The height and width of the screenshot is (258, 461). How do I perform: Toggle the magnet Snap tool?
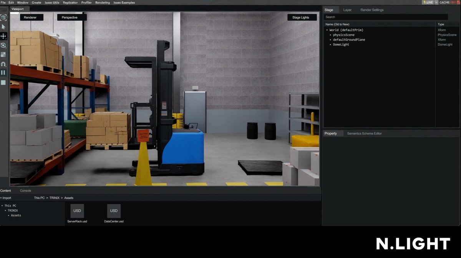tap(3, 64)
